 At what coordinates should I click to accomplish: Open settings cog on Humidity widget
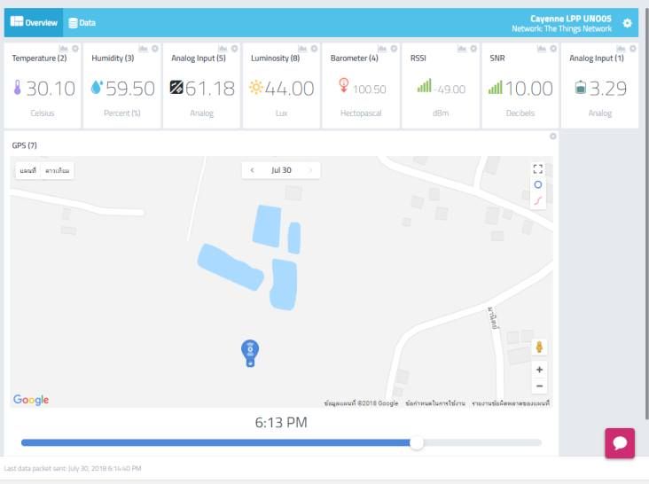pyautogui.click(x=154, y=48)
